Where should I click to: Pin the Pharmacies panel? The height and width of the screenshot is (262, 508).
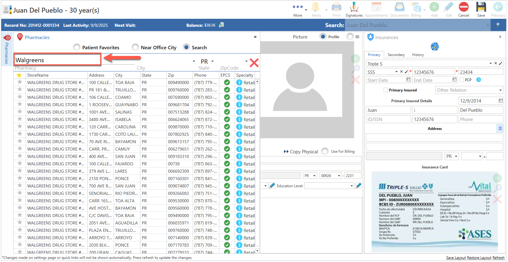click(255, 37)
